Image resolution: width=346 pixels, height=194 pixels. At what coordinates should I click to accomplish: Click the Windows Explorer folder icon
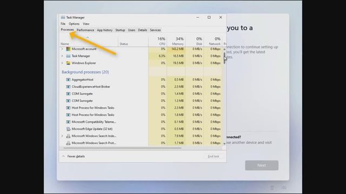[68, 63]
